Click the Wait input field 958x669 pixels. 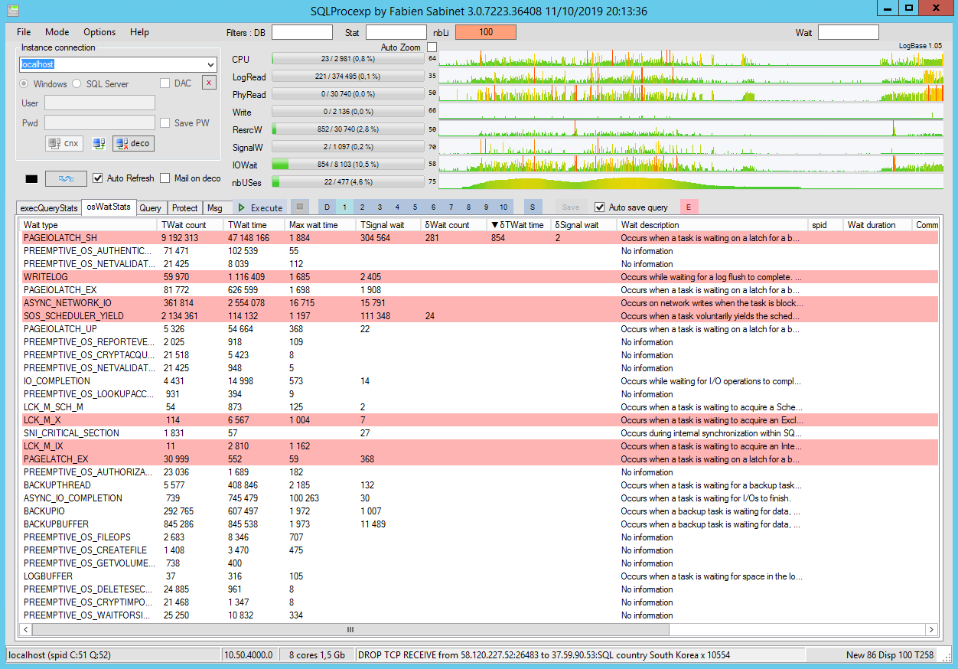click(x=849, y=32)
